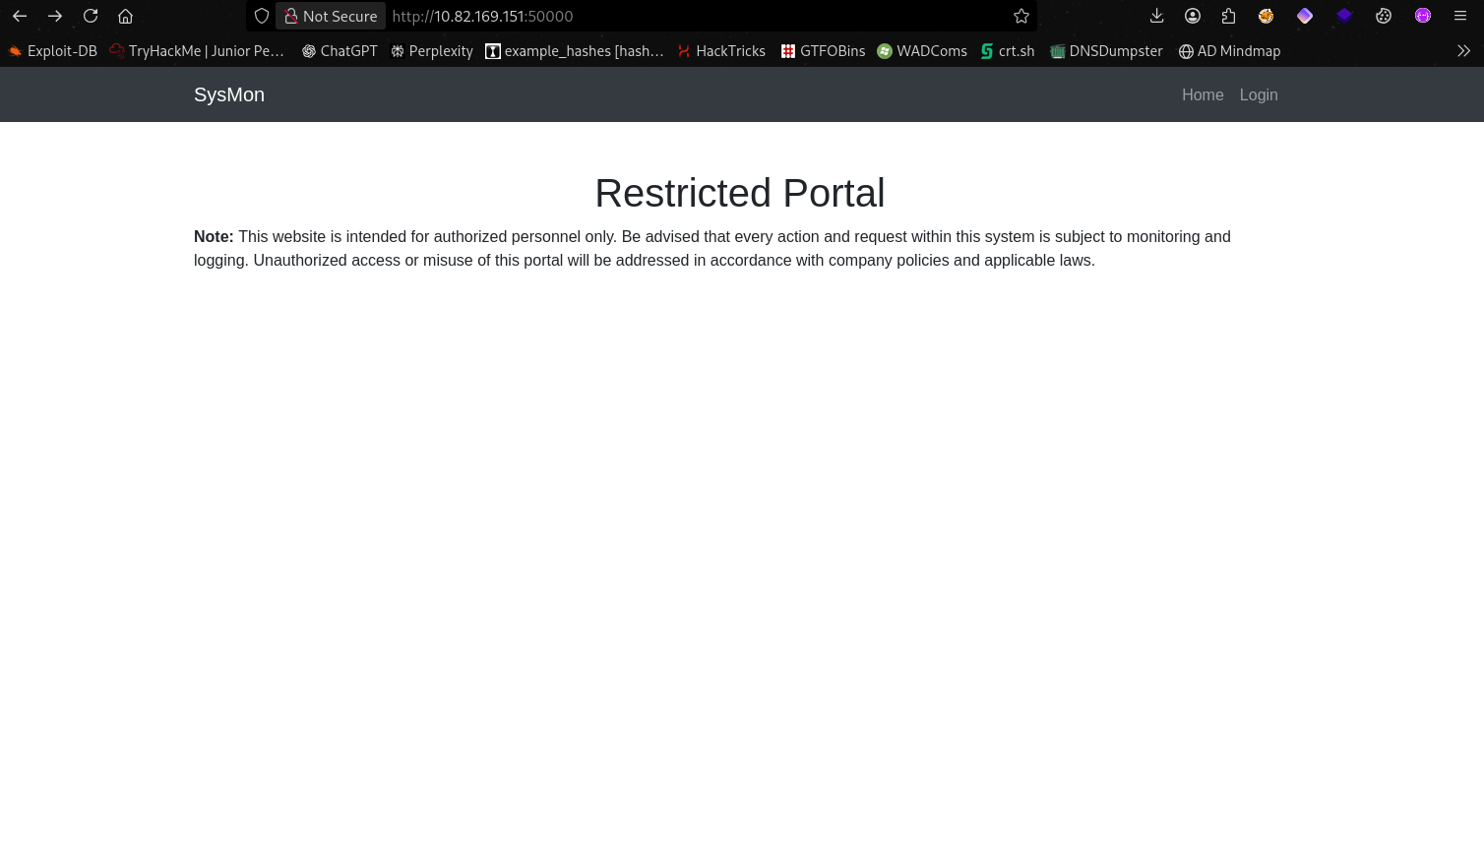The height and width of the screenshot is (858, 1484).
Task: Reload the current page
Action: click(91, 16)
